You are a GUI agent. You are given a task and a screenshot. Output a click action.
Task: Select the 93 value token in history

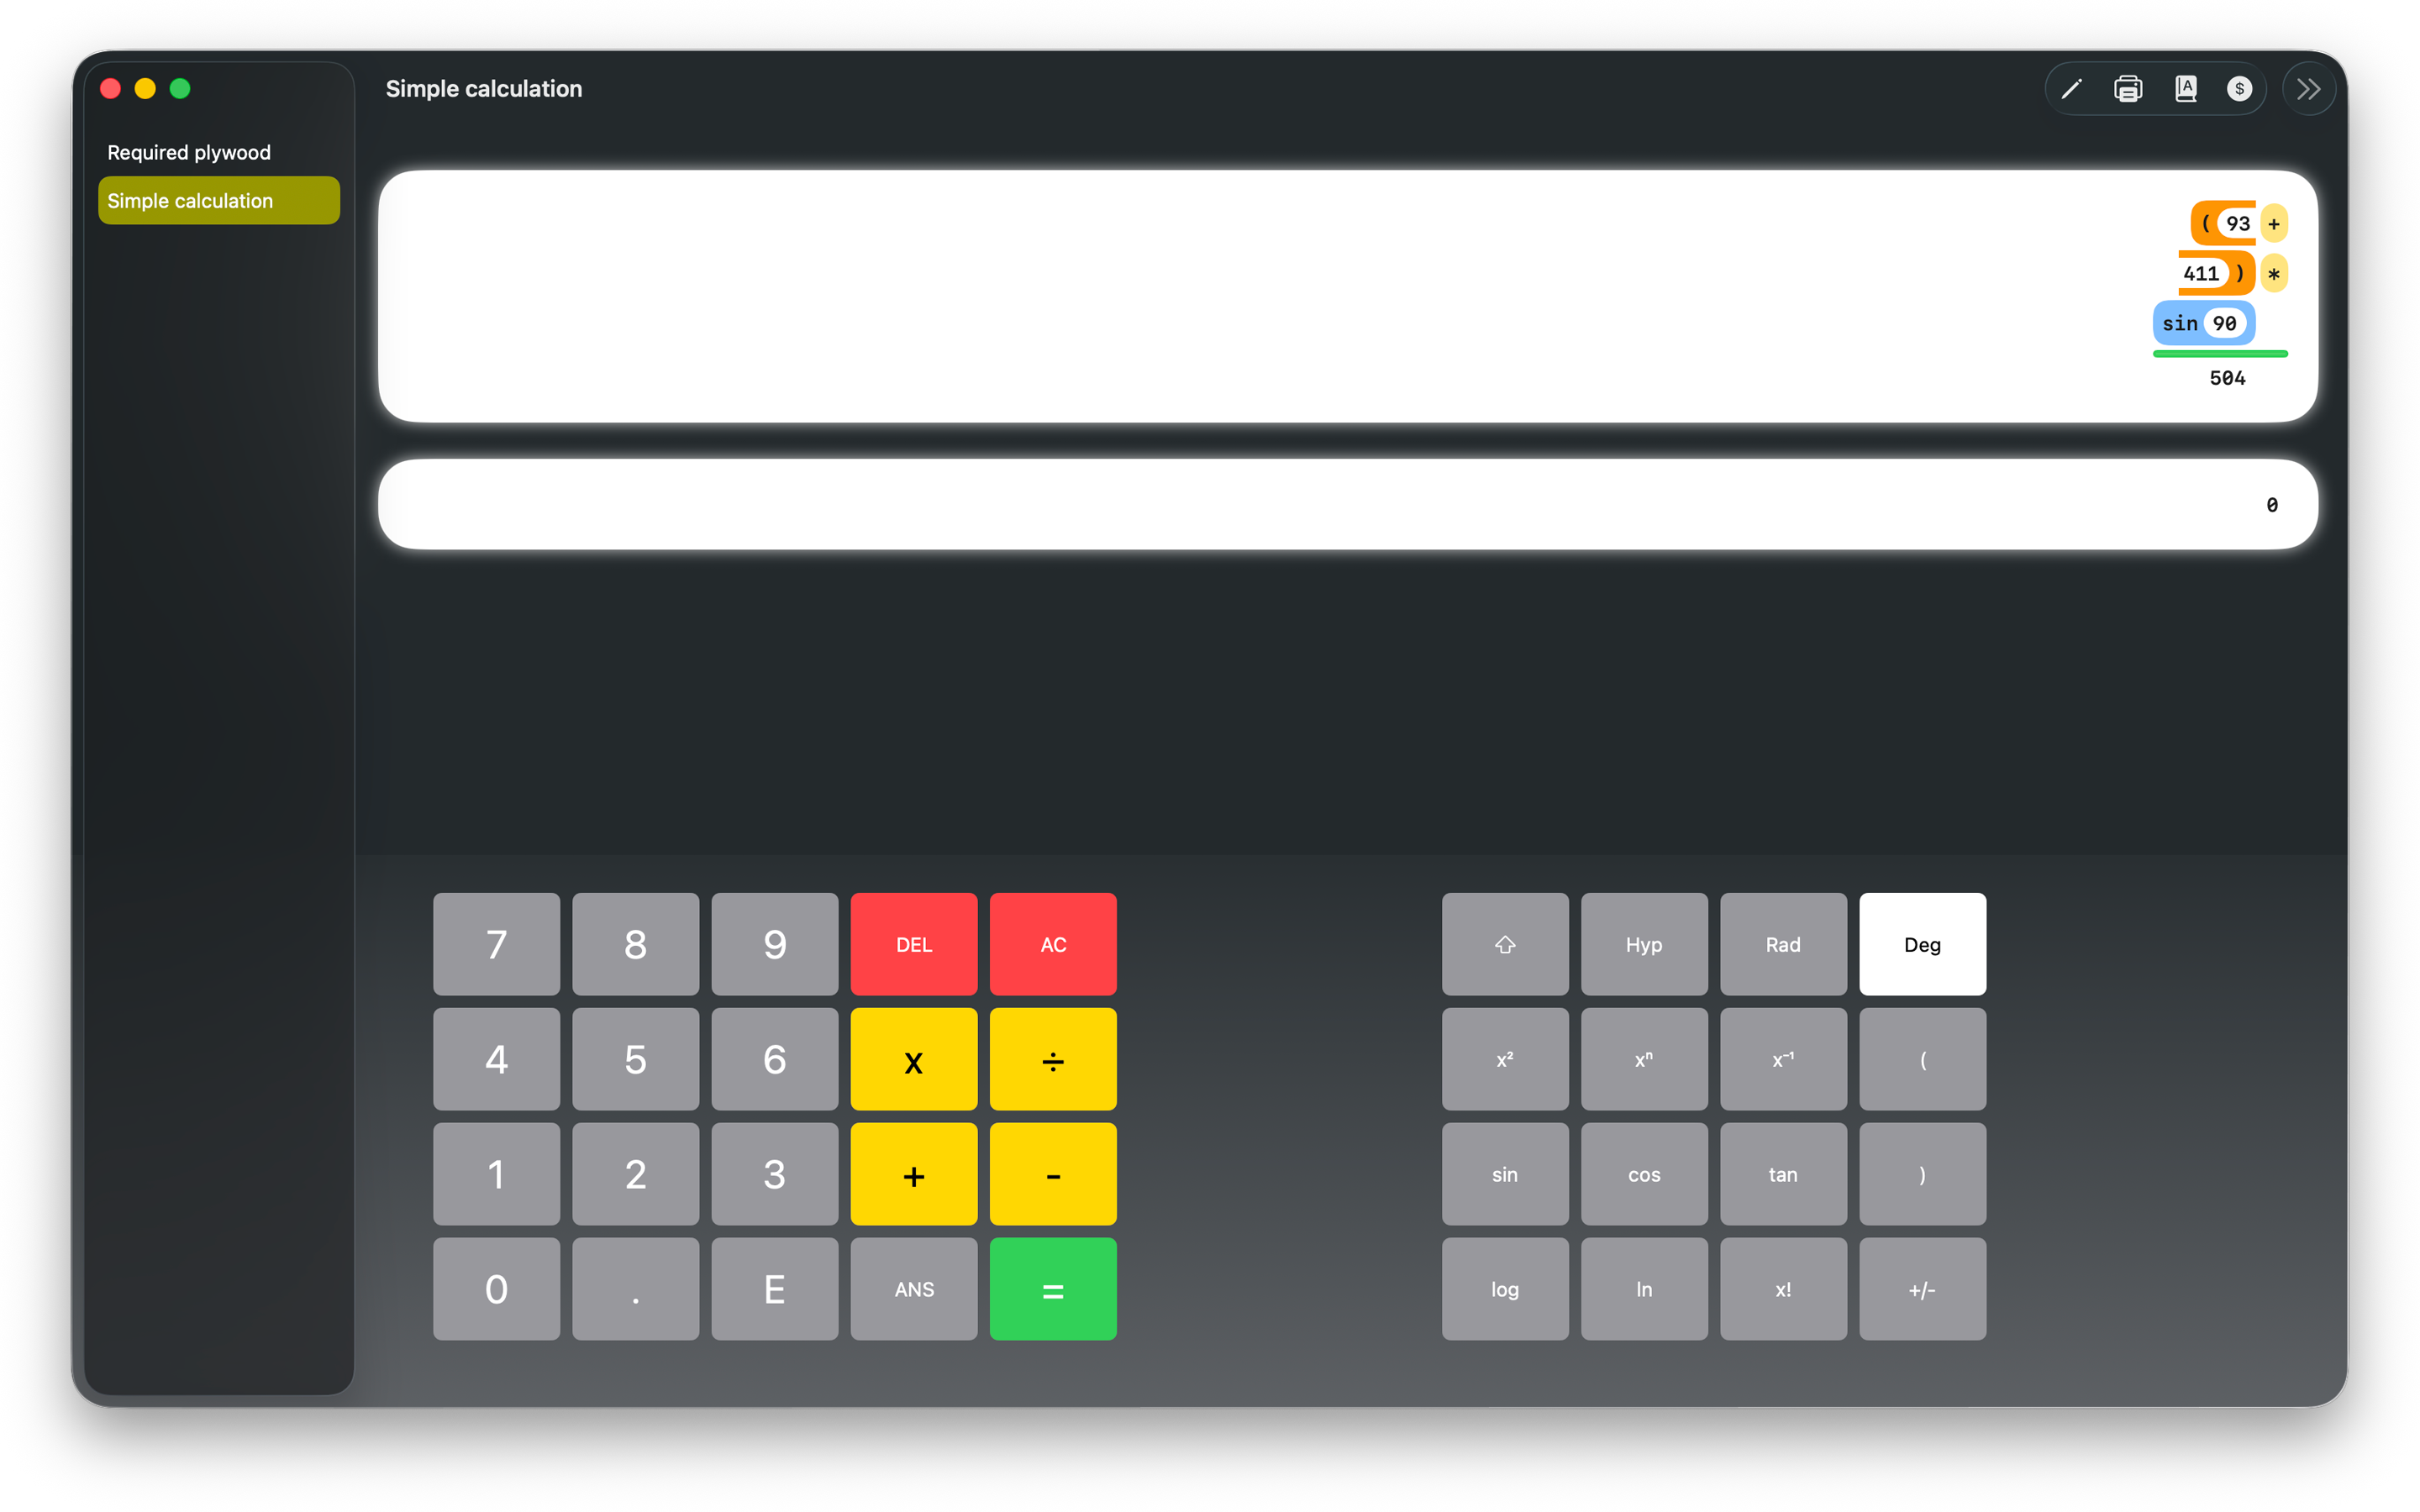pyautogui.click(x=2237, y=223)
